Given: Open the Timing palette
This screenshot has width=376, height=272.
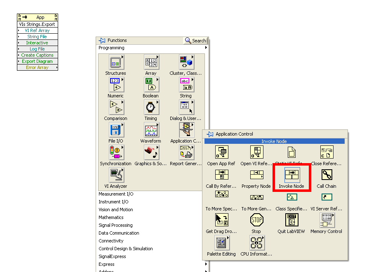Looking at the screenshot, I should (151, 108).
